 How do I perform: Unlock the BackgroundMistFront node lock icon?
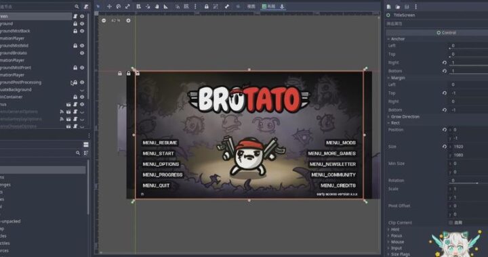(75, 68)
